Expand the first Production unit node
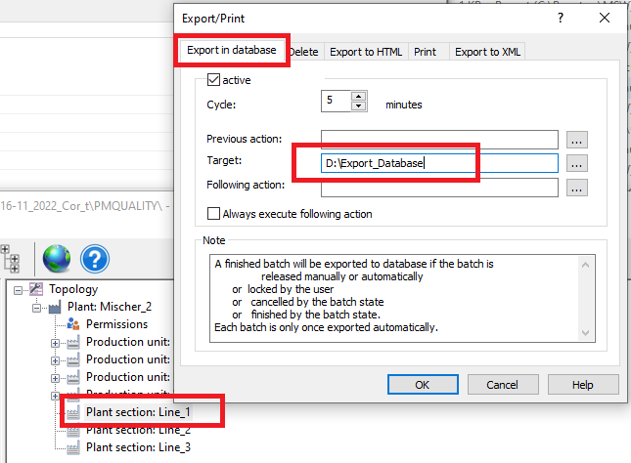The image size is (631, 463). 56,342
